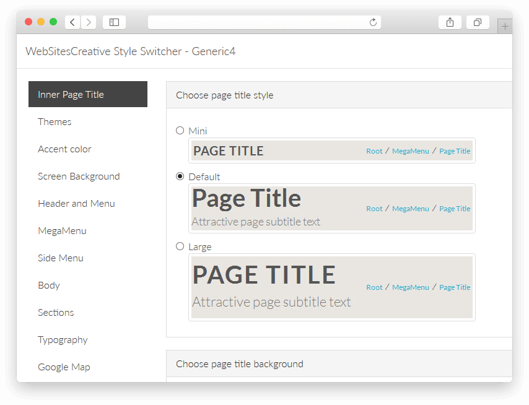Open Typography settings in sidebar
The image size is (529, 405).
63,340
